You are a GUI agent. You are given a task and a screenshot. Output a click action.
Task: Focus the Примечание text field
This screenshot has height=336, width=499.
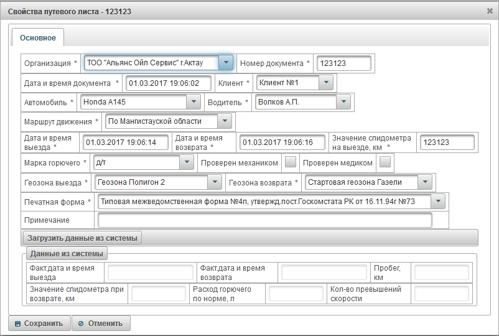264,220
